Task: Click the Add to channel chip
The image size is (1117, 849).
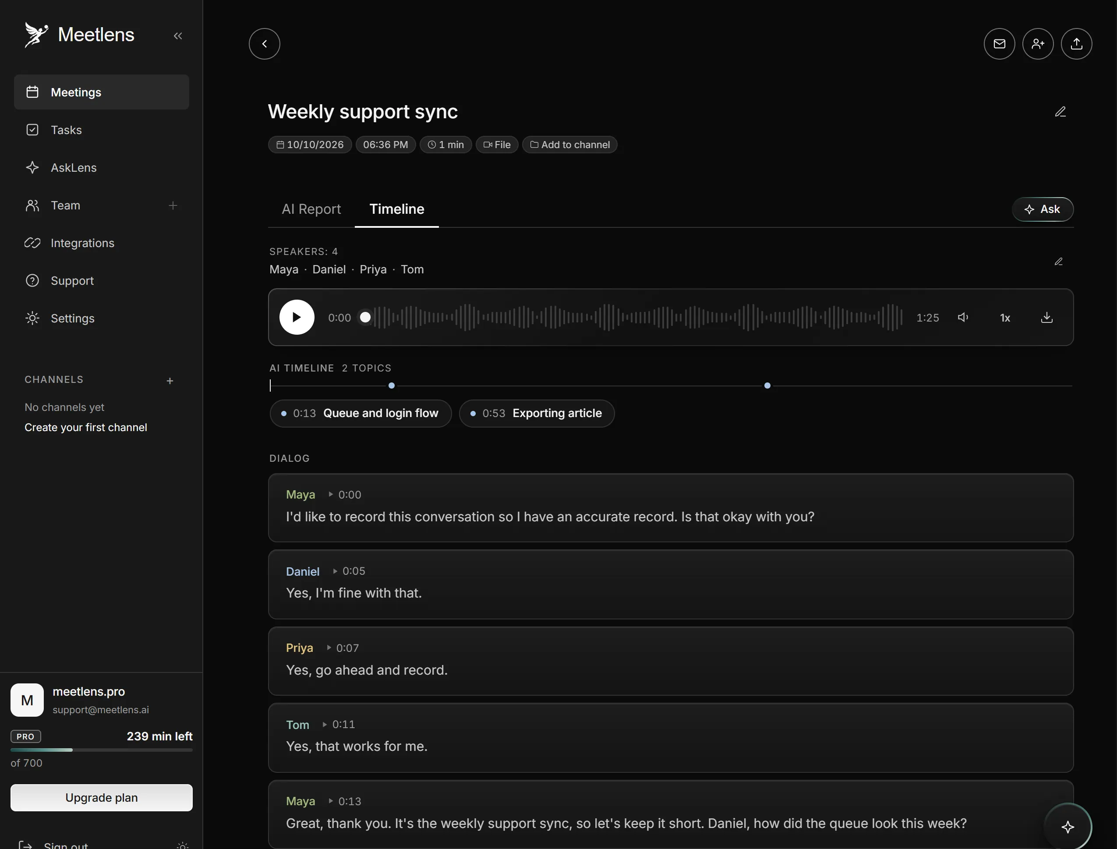Action: pos(569,145)
